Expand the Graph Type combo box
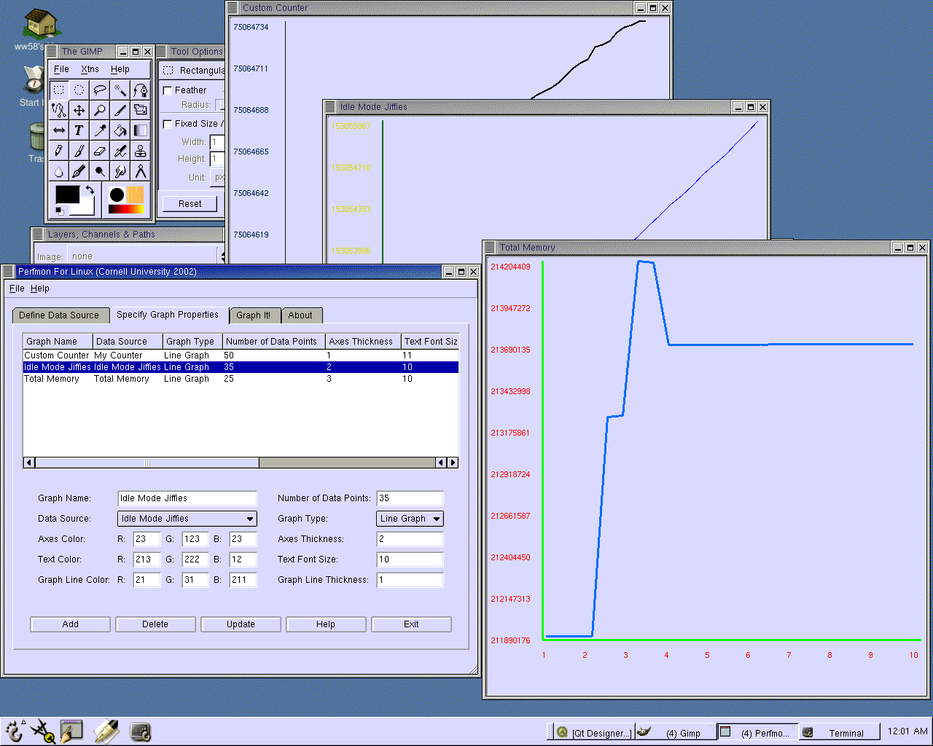The width and height of the screenshot is (933, 746). pyautogui.click(x=410, y=519)
